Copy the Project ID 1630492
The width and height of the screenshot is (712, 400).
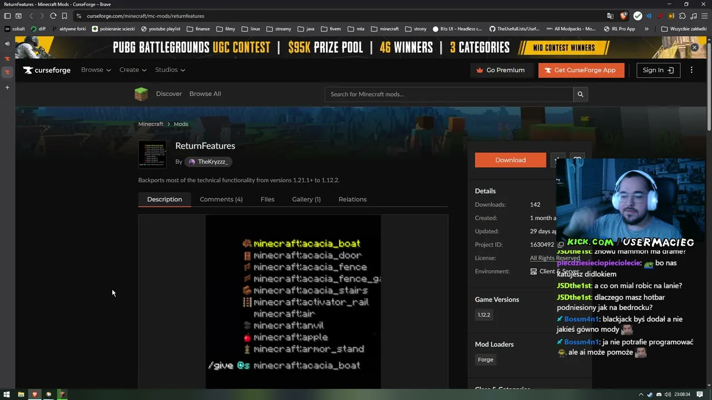pos(561,244)
